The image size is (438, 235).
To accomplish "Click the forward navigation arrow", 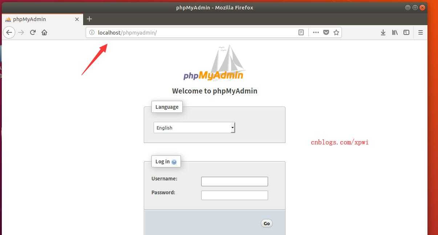I will [21, 32].
